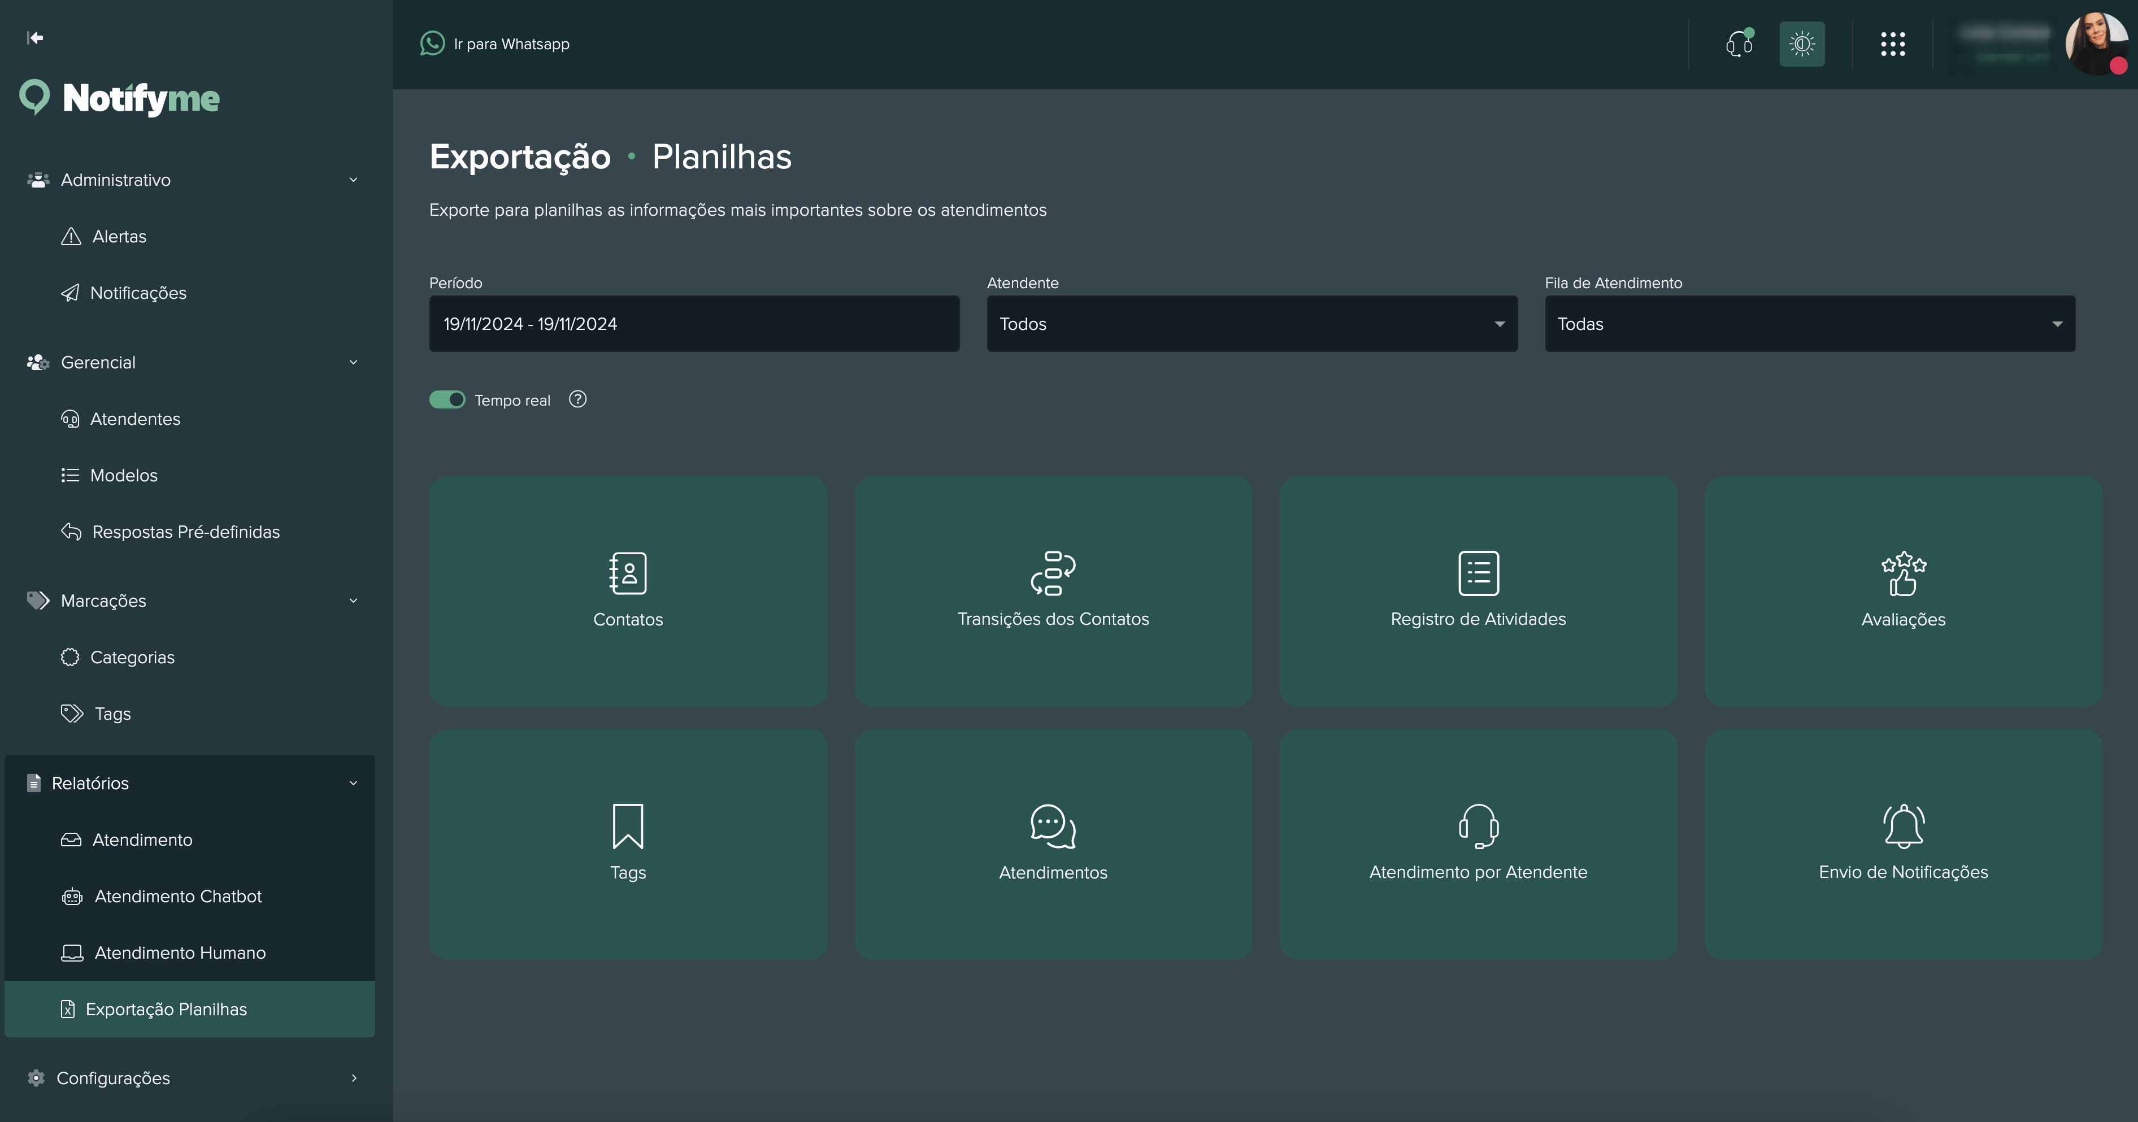Screen dimensions: 2138x1122
Task: Expand the Configurações menu
Action: click(x=113, y=1078)
